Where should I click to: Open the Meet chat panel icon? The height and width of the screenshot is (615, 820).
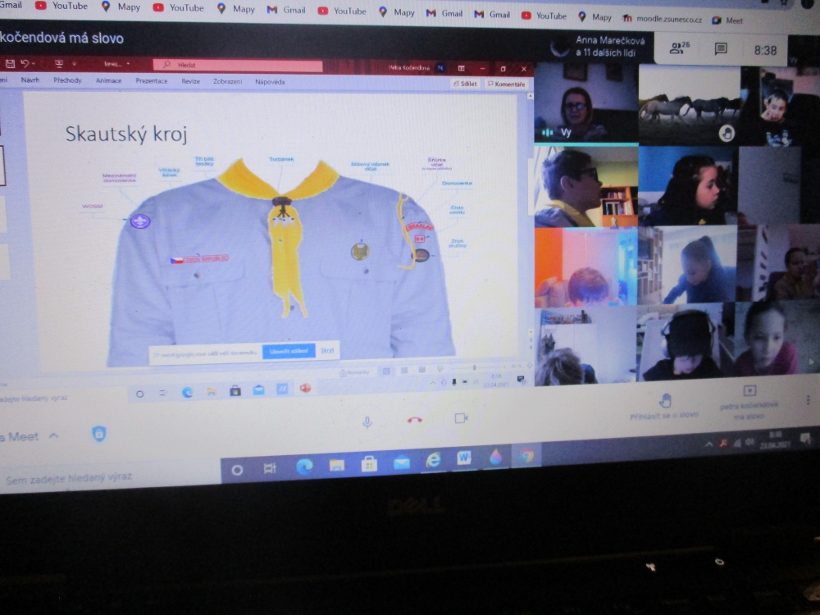[x=721, y=49]
